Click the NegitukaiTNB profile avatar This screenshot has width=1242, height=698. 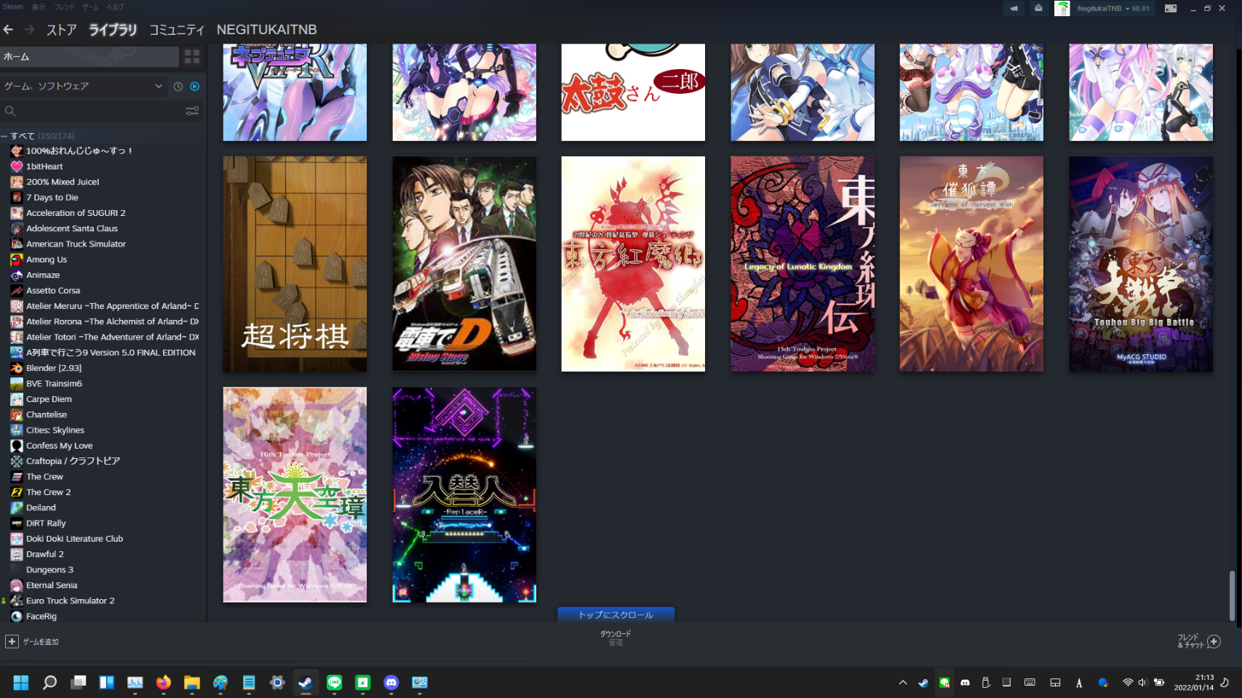1062,9
